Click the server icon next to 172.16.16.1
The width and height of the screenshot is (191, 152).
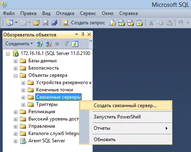[x=15, y=53]
